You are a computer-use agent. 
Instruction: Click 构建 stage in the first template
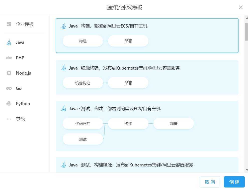pyautogui.click(x=83, y=41)
